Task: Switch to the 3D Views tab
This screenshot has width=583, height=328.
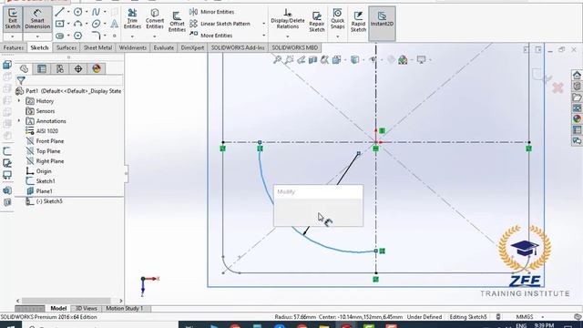Action: click(87, 308)
